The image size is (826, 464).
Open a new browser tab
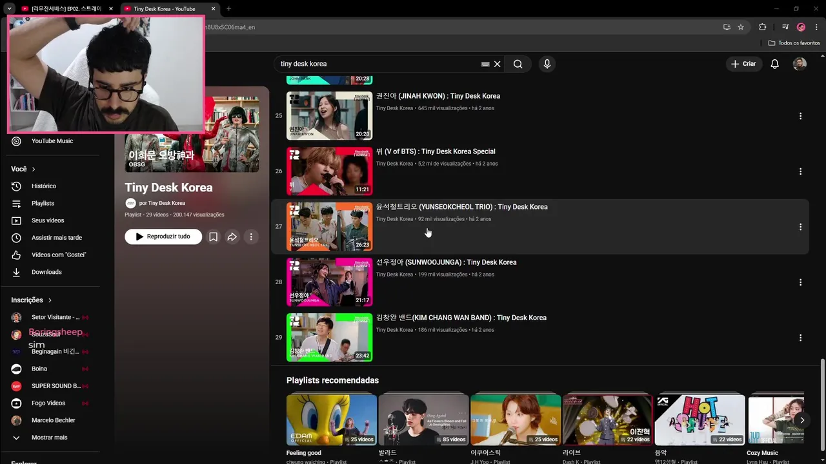point(228,9)
